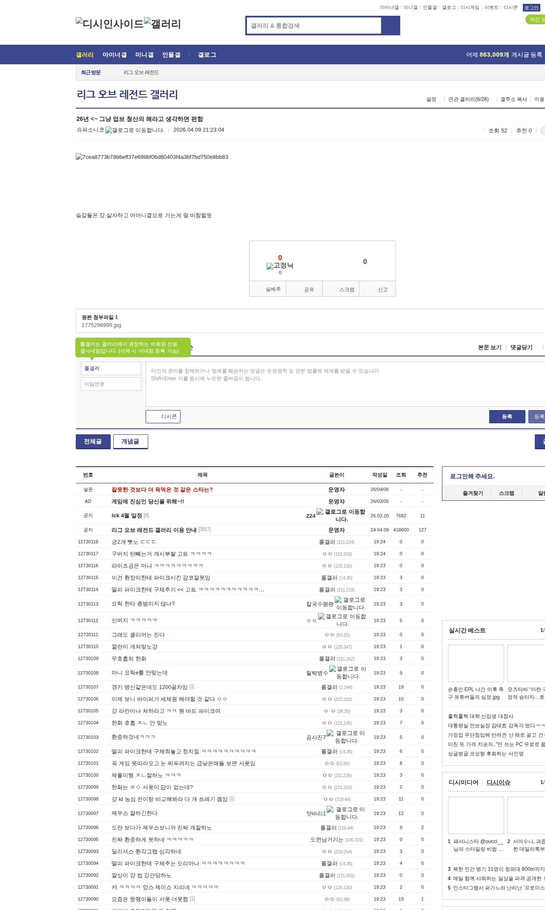Focus the 롤갤러 nickname field
This screenshot has width=545, height=910.
coord(111,368)
